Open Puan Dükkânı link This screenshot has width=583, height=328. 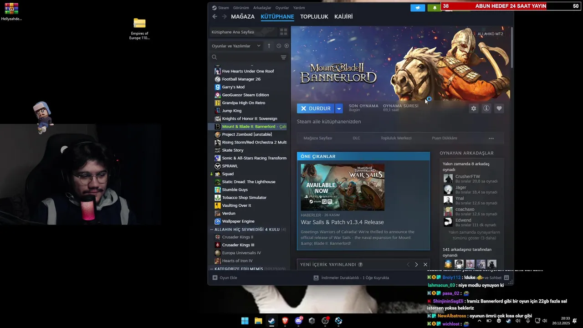(x=445, y=138)
